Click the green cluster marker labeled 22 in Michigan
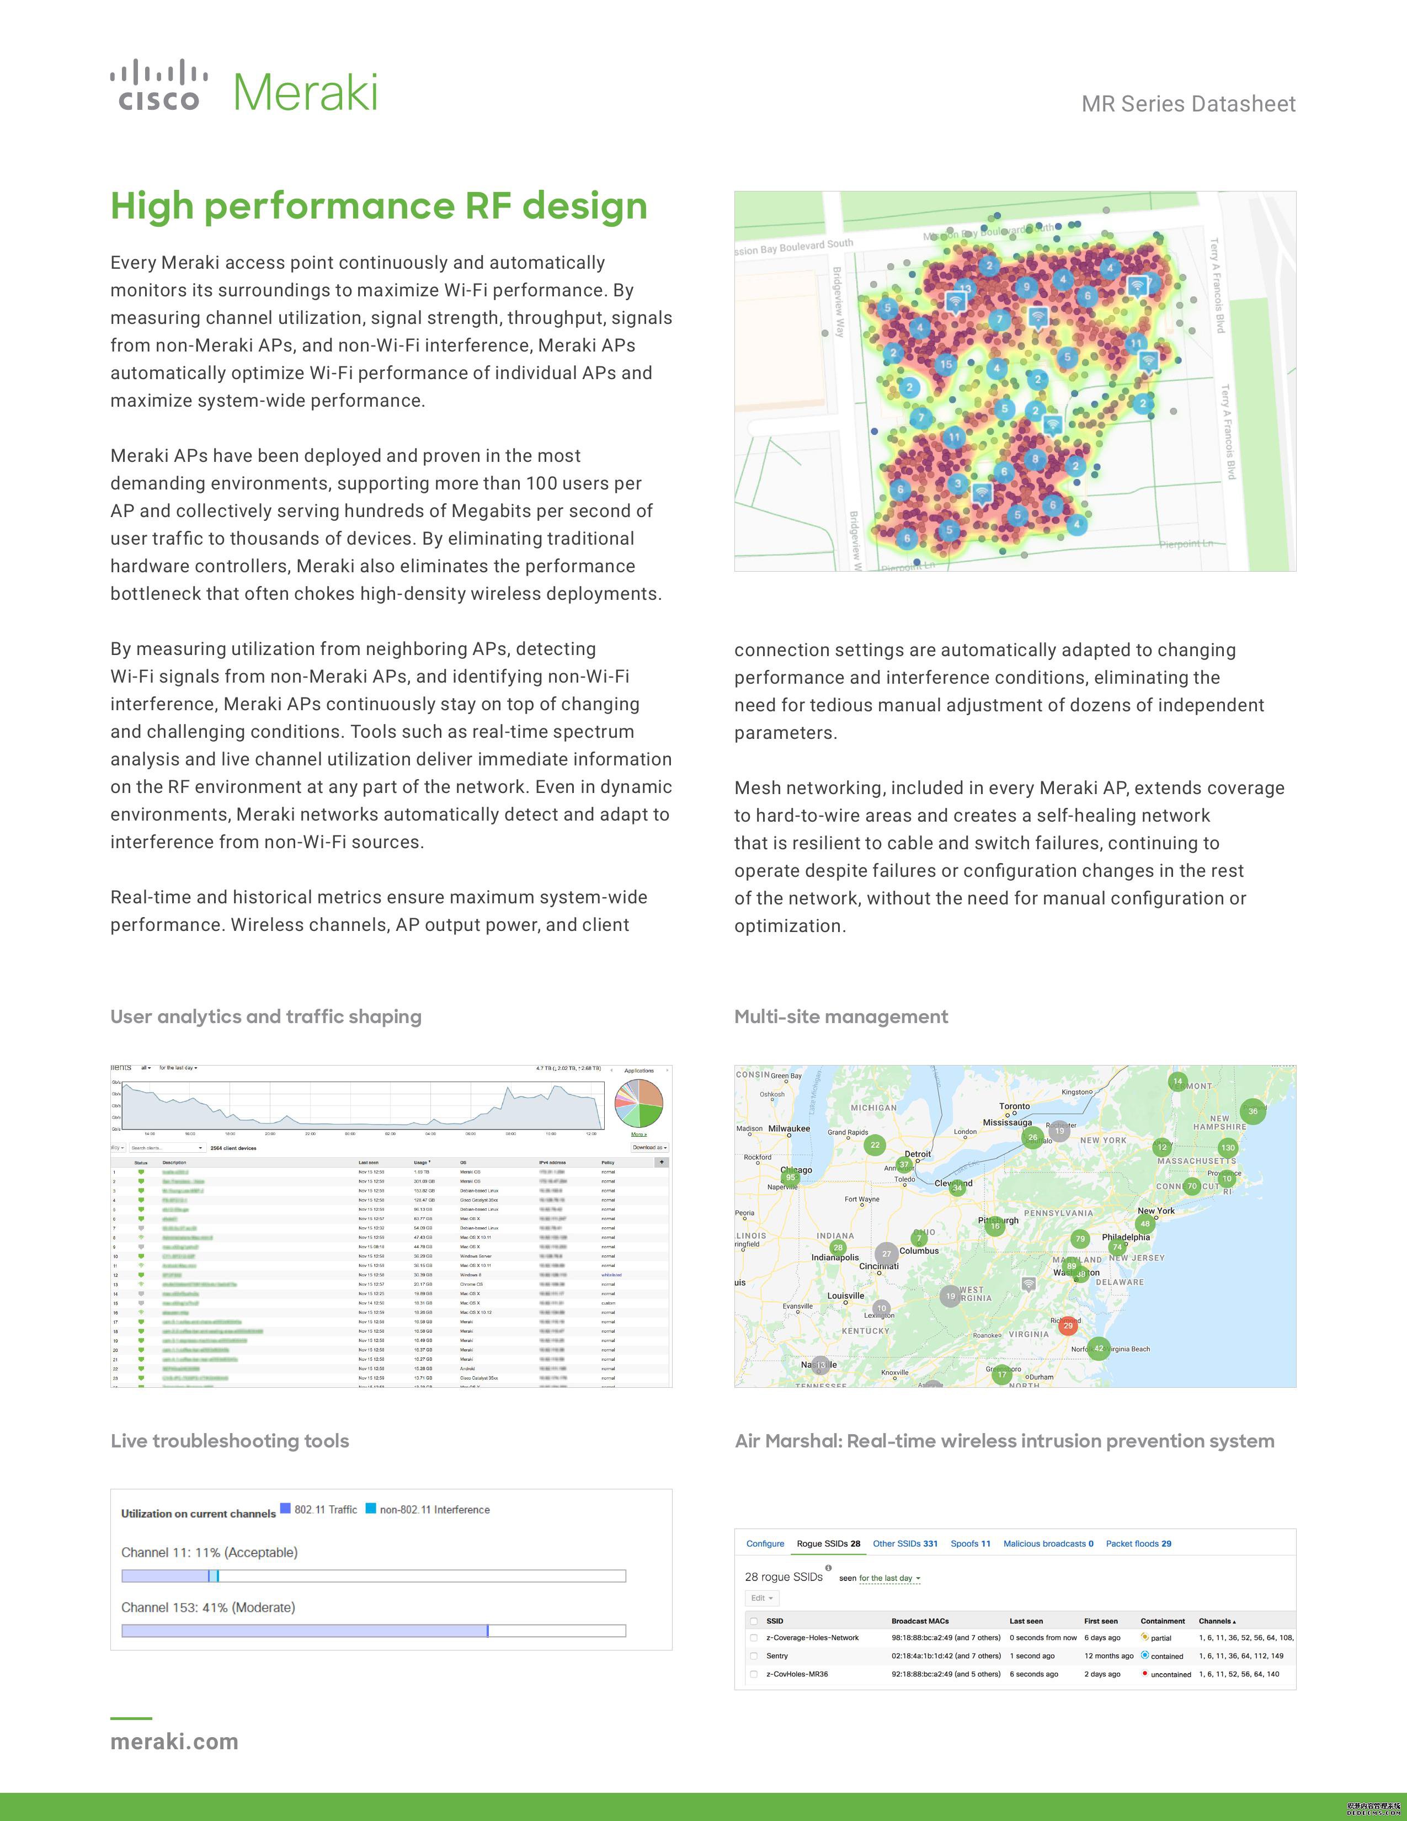The width and height of the screenshot is (1407, 1821). click(875, 1145)
